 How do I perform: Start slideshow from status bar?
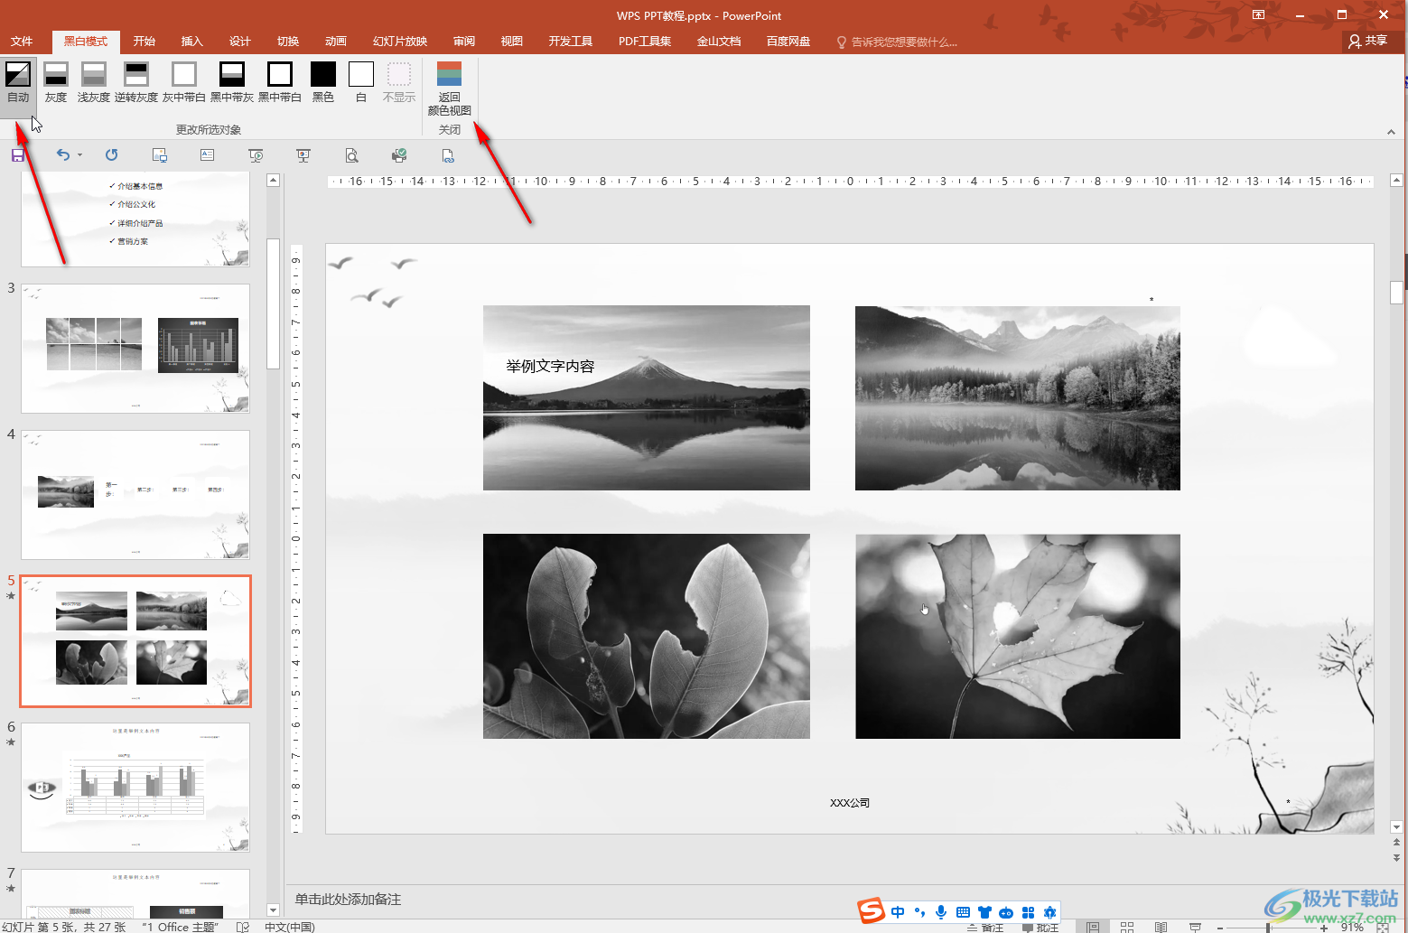1196,927
